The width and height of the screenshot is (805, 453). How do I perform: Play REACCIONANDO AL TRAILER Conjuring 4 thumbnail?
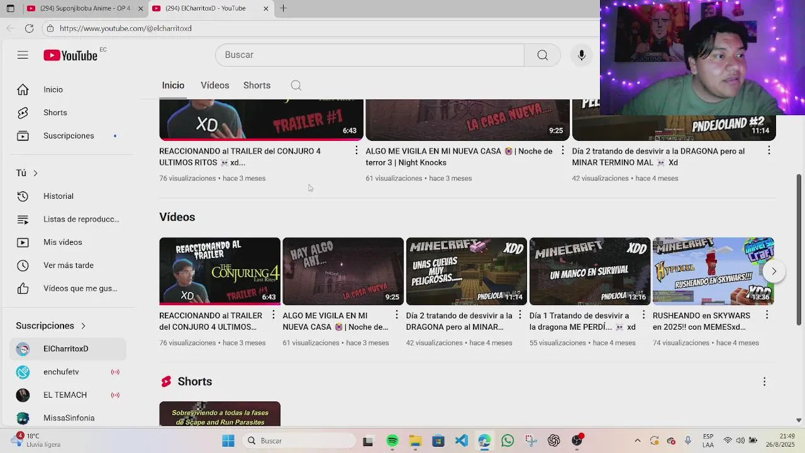(219, 271)
